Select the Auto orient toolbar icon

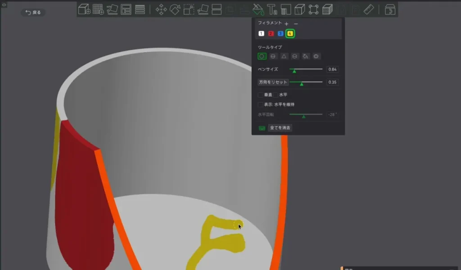(112, 9)
